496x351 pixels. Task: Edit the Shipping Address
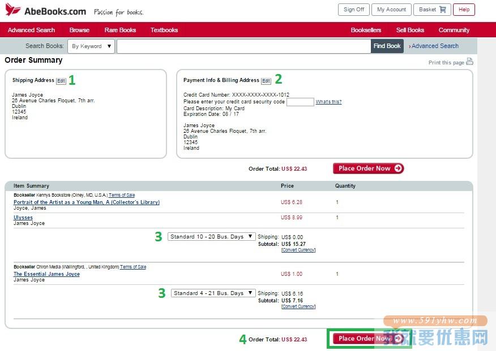click(x=61, y=81)
